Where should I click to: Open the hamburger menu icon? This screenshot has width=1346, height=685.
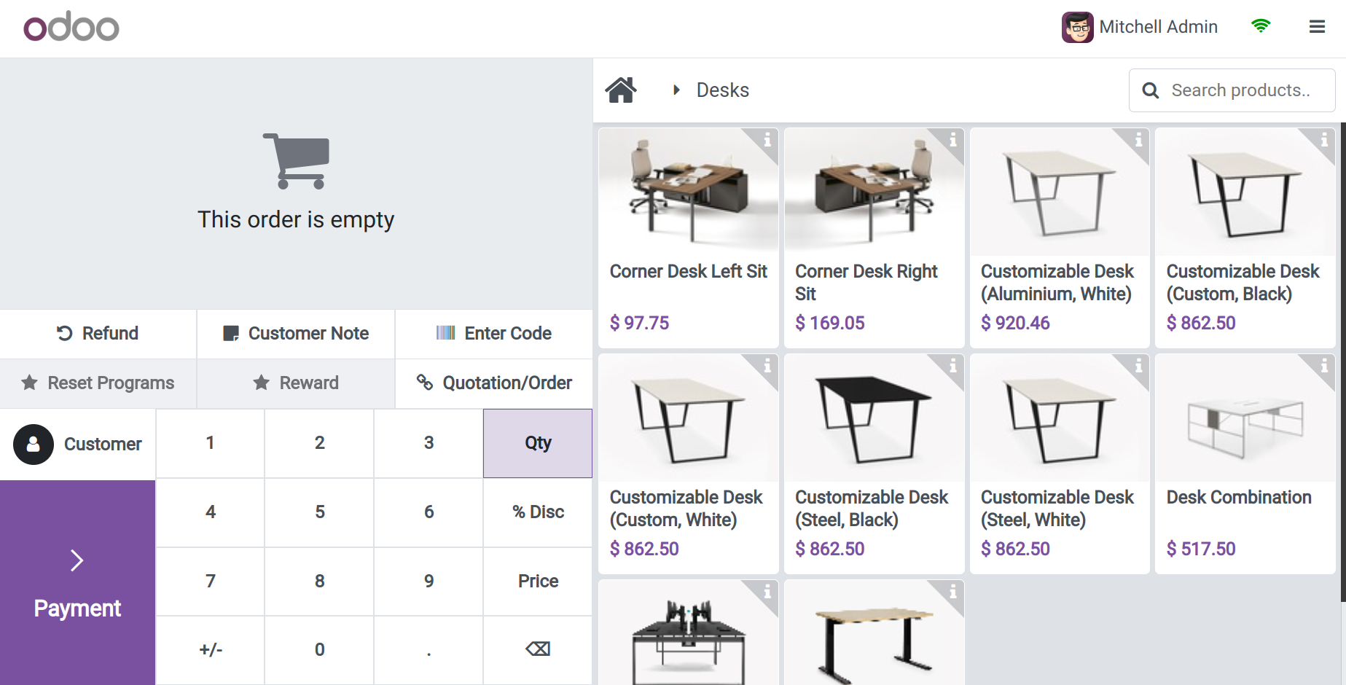(x=1317, y=27)
